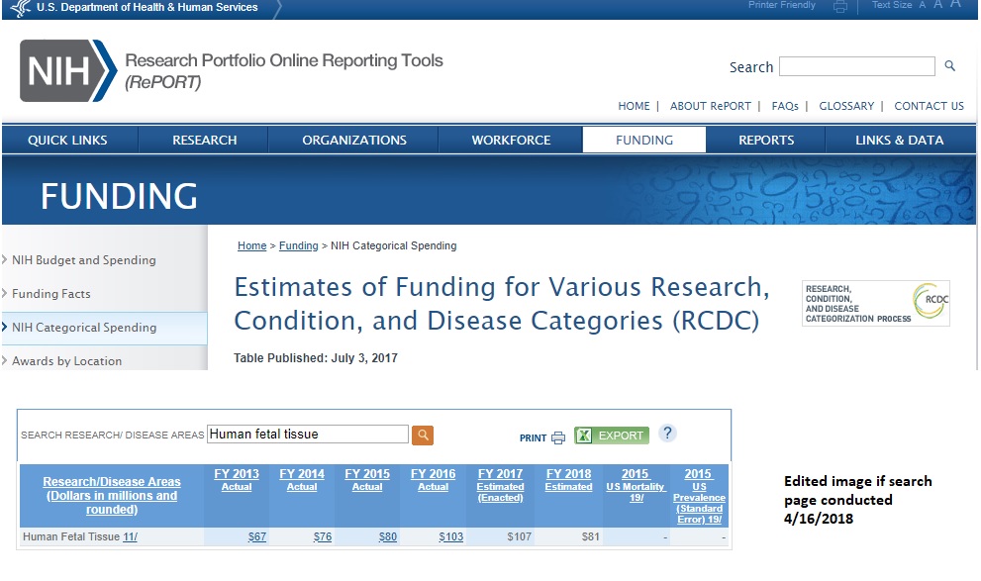The width and height of the screenshot is (981, 581).
Task: Click the header search magnifier icon
Action: [x=949, y=65]
